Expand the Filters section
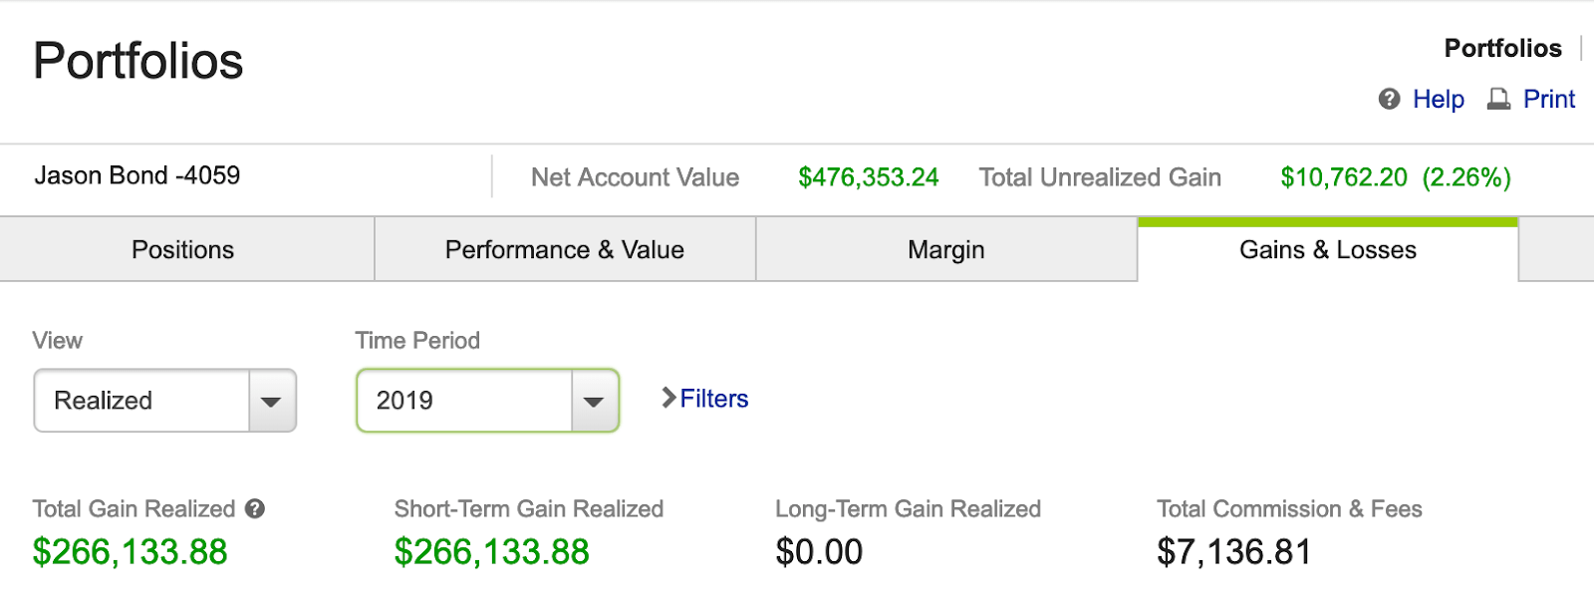 point(713,399)
